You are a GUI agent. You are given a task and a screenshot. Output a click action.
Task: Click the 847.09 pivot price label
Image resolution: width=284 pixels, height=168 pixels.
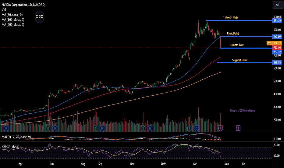point(277,37)
